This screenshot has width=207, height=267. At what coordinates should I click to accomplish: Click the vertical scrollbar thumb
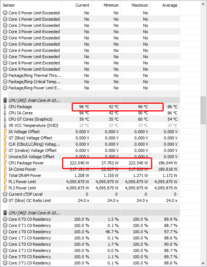pyautogui.click(x=203, y=110)
